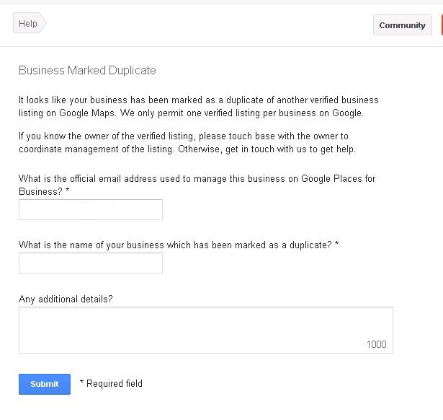Click the Business Marked Duplicate heading
The width and height of the screenshot is (443, 420).
click(x=87, y=70)
